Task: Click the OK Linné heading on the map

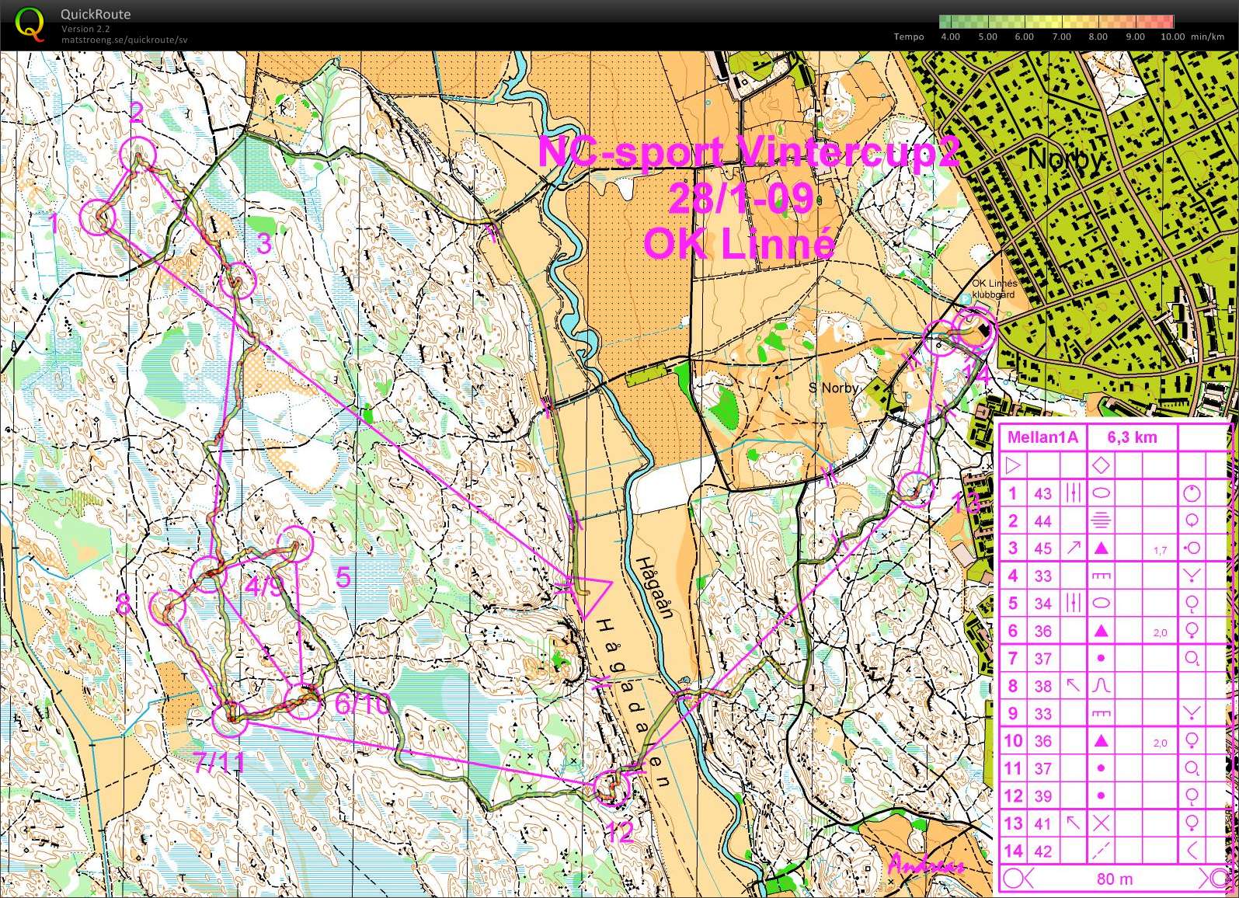Action: 739,244
